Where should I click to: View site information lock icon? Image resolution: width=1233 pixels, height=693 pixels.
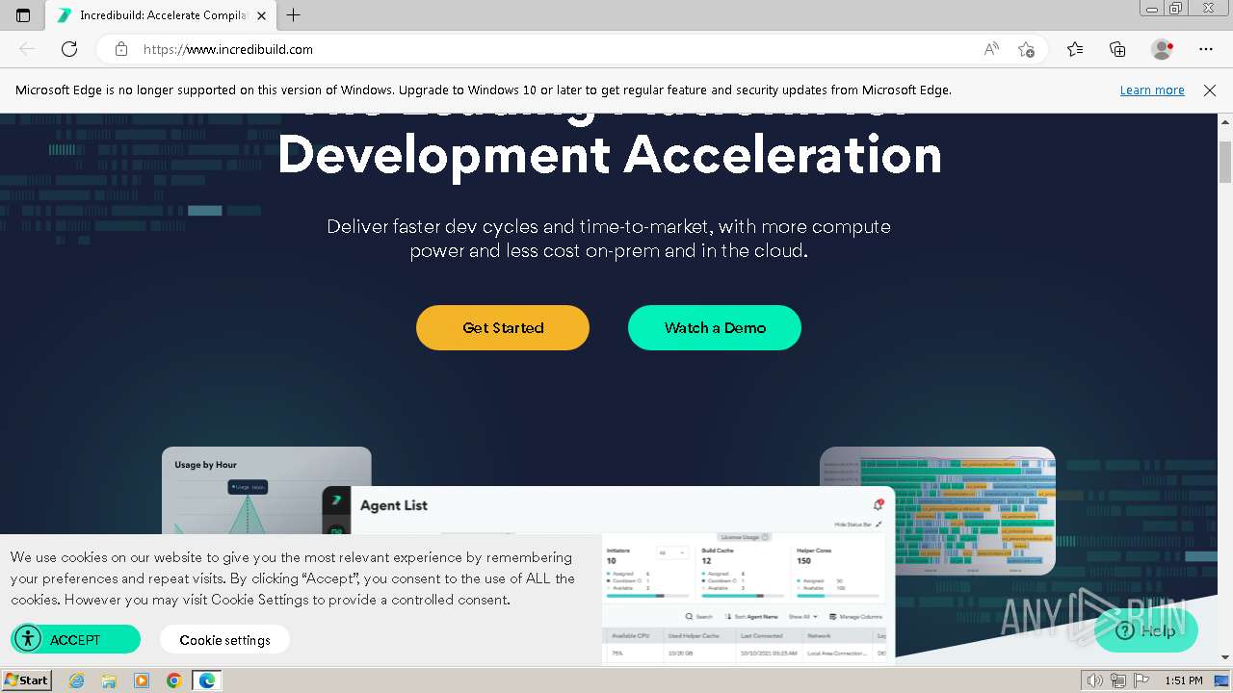click(x=121, y=49)
